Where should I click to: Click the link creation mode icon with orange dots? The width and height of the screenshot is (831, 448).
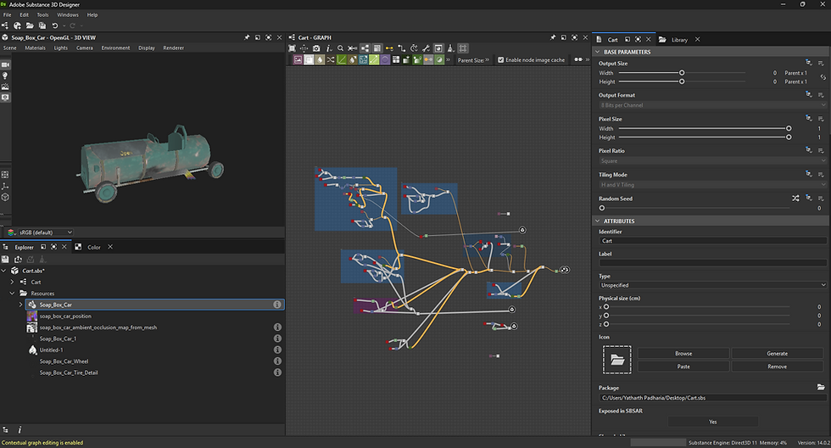[389, 48]
